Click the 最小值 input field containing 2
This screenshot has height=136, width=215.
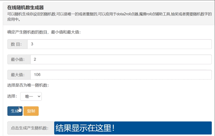point(121,59)
